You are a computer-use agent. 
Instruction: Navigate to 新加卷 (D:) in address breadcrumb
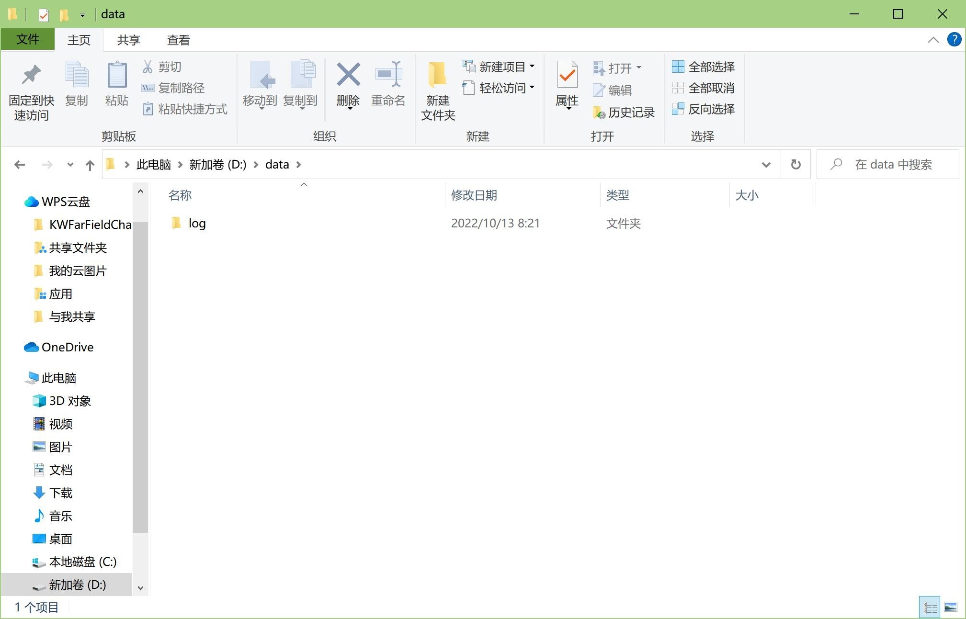click(217, 165)
